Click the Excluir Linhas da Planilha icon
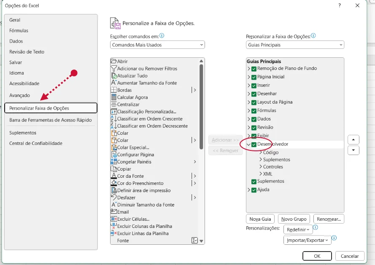Screen dimensions: 375x265 (x=113, y=233)
